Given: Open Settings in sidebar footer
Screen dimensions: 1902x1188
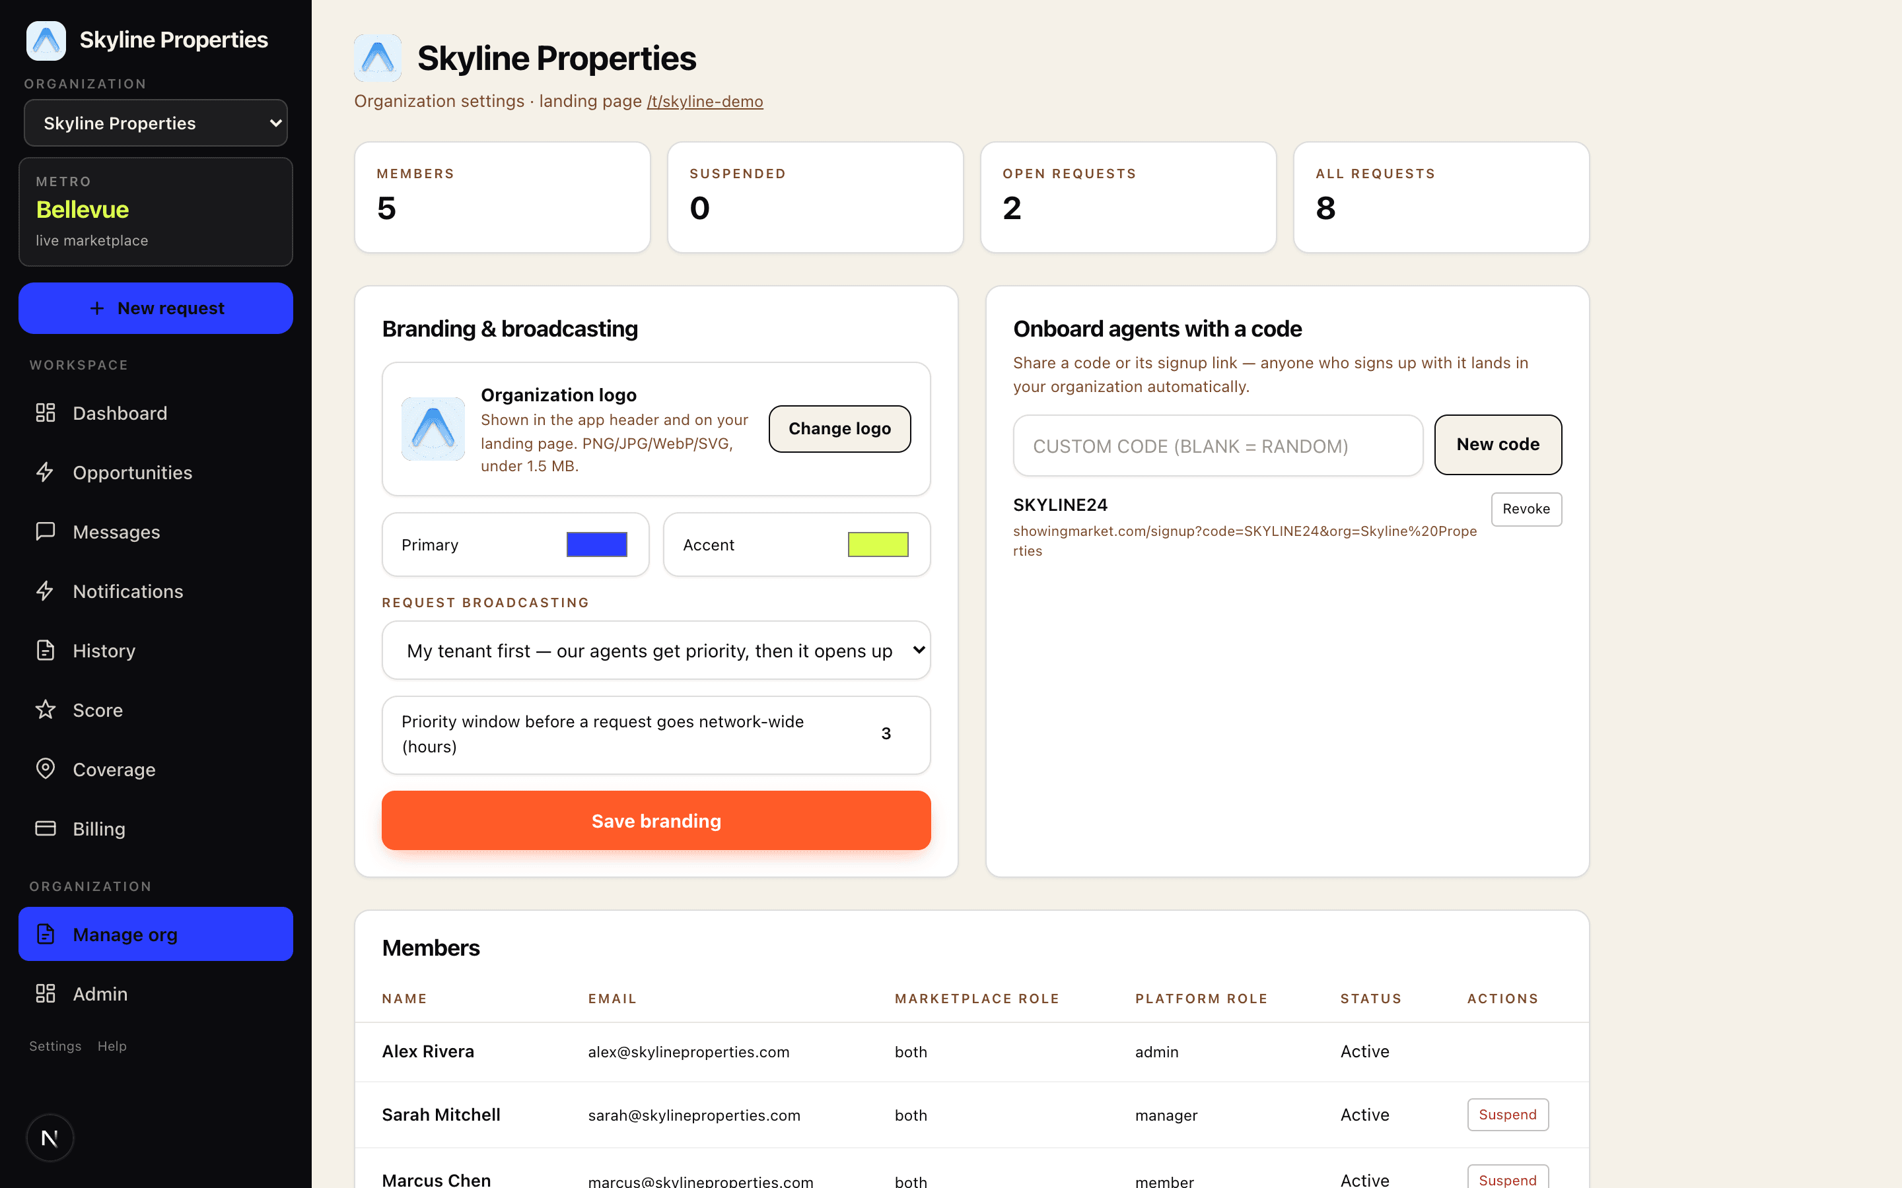Looking at the screenshot, I should tap(55, 1046).
